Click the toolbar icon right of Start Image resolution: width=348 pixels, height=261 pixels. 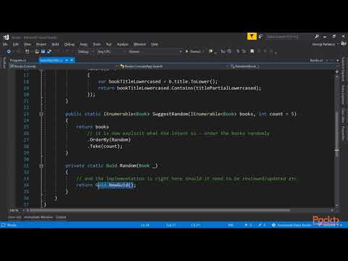tap(211, 51)
